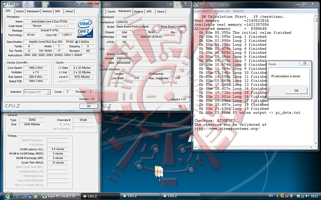Screen dimensions: 321x200
Task: Click the EN language indicator
Action: click(270, 196)
